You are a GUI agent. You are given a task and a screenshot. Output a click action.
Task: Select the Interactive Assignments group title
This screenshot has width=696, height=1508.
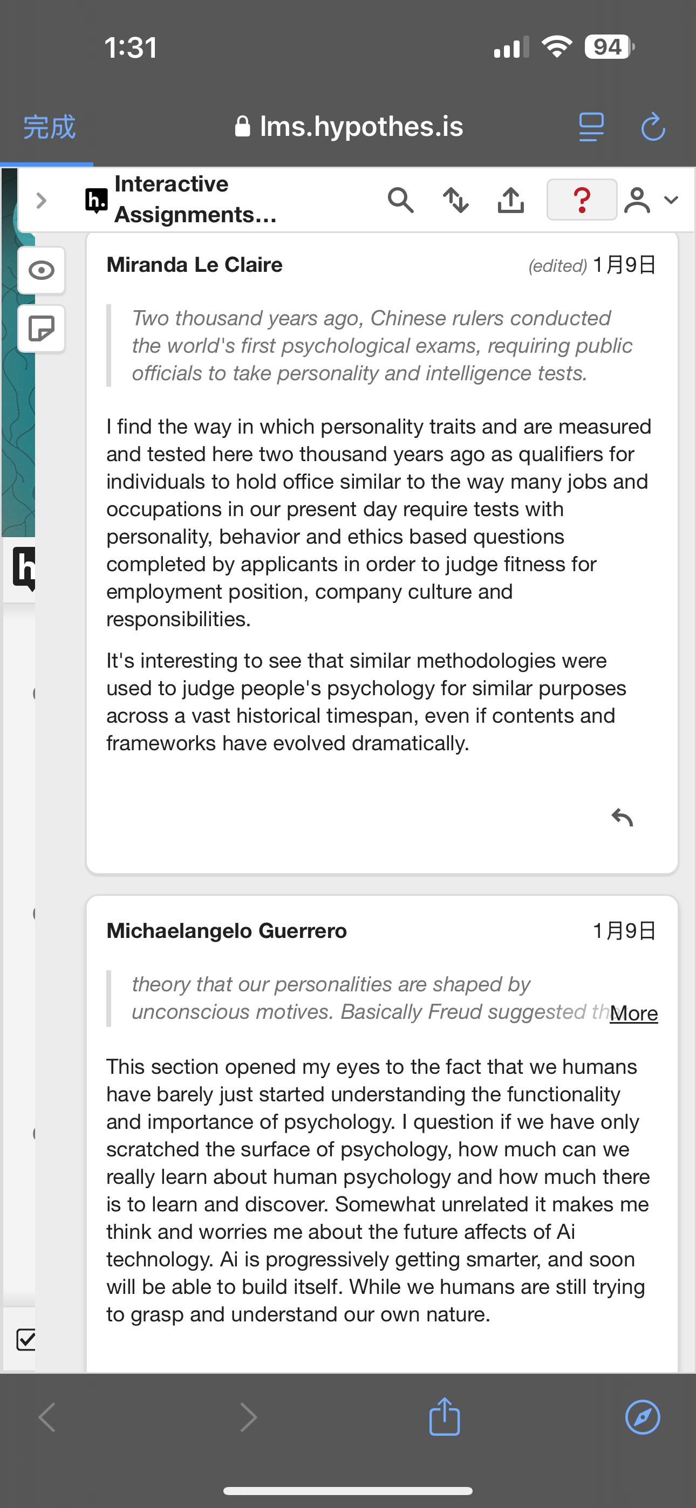coord(196,199)
